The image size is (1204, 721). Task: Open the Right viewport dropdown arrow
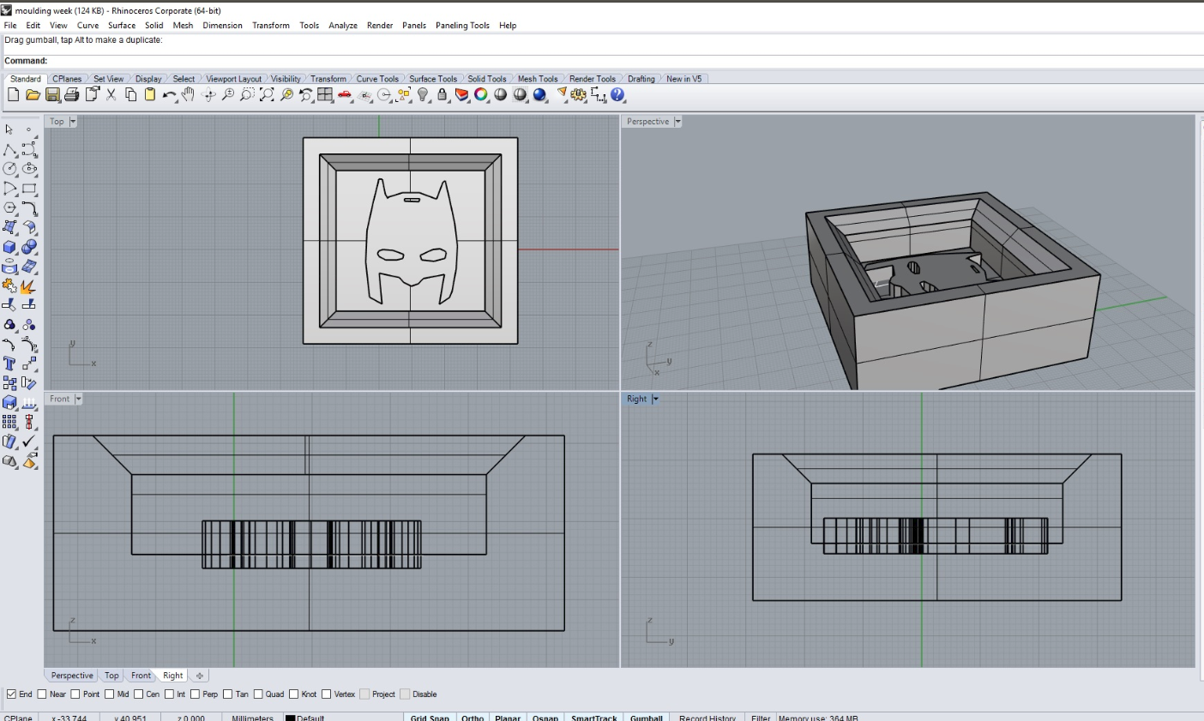655,399
